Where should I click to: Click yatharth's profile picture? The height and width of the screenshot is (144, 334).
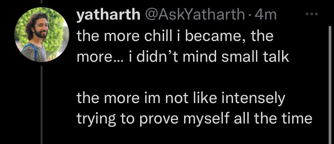tap(41, 35)
